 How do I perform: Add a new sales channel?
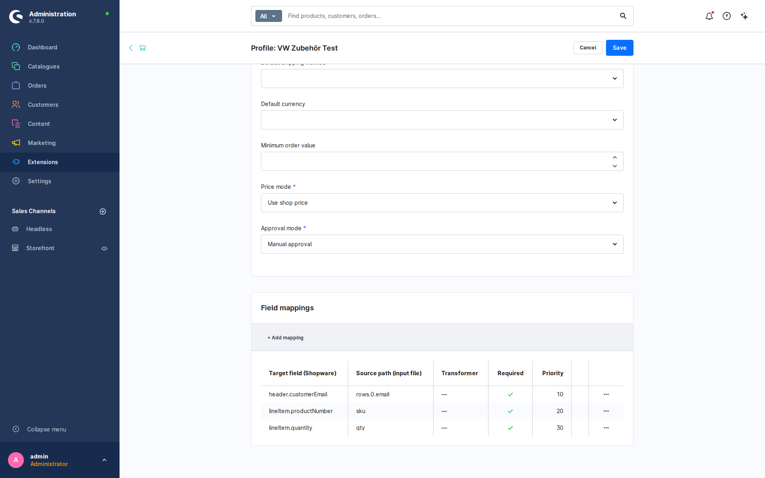point(103,212)
